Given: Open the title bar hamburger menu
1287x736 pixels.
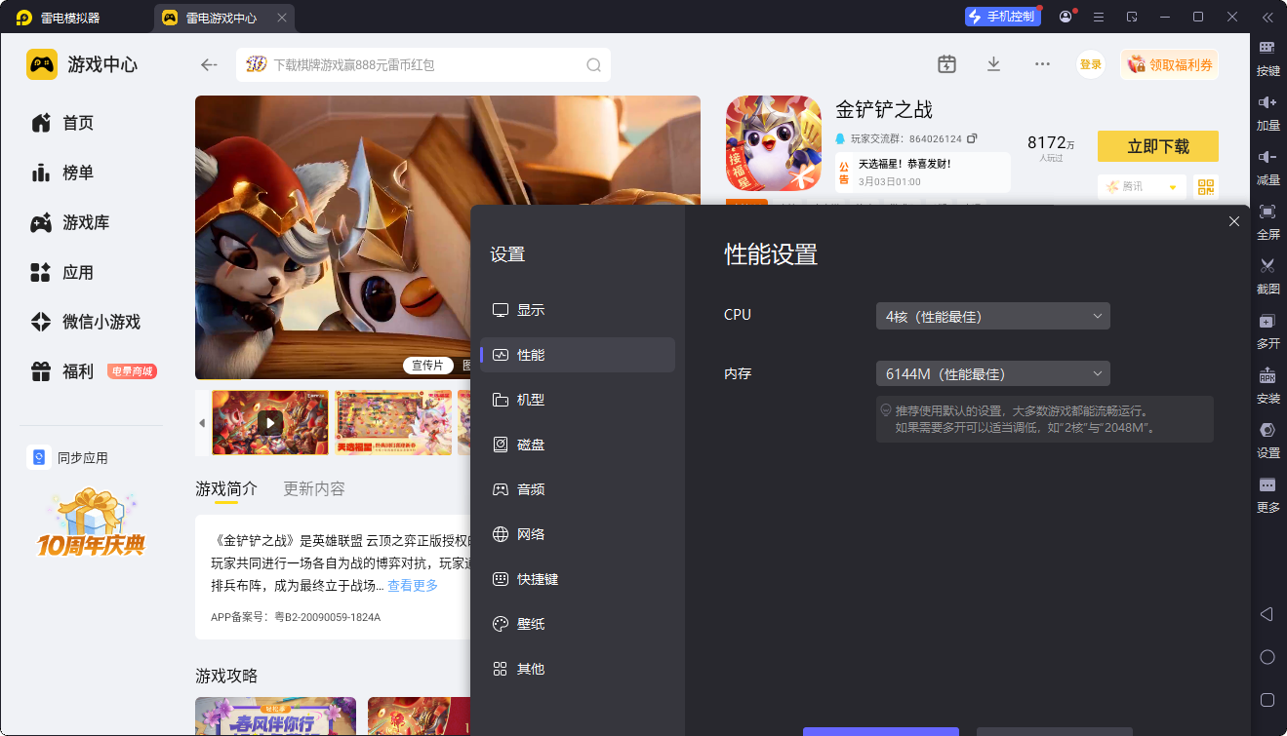Looking at the screenshot, I should coord(1099,17).
